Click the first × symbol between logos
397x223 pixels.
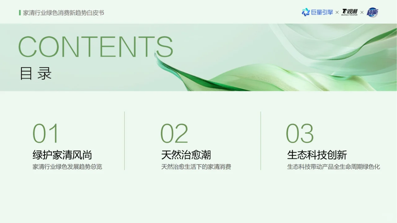(337, 12)
